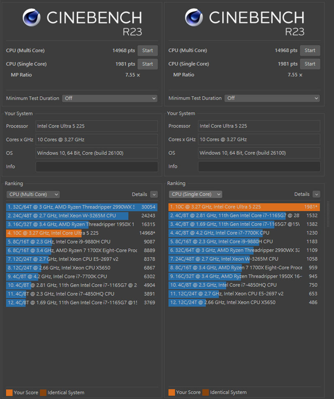This screenshot has width=334, height=399.
Task: Start the Multi Core test in left panel
Action: click(147, 51)
